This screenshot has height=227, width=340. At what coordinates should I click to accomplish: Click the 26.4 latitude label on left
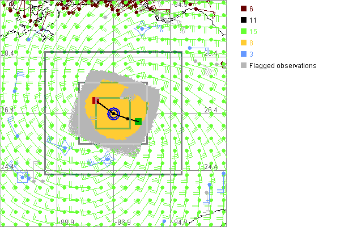tap(7, 110)
